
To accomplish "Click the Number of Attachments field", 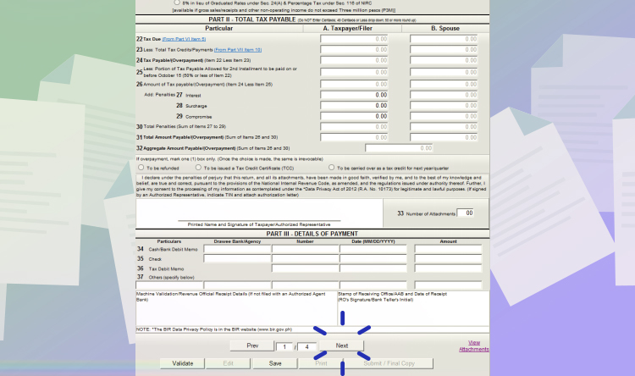I will 466,213.
